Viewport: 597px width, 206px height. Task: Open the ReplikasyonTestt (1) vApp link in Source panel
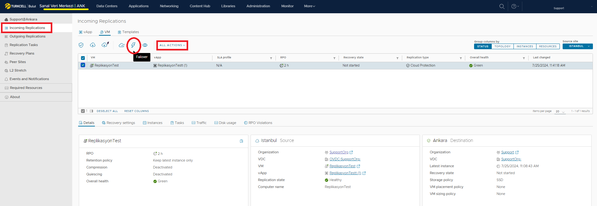pyautogui.click(x=345, y=173)
